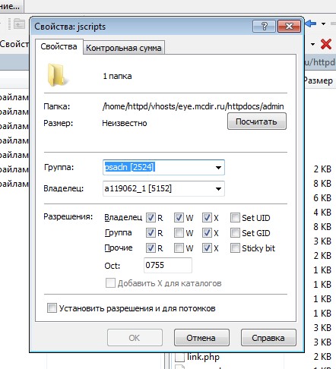The width and height of the screenshot is (336, 369).
Task: Toggle Владелец W permission checkbox
Action: [179, 218]
